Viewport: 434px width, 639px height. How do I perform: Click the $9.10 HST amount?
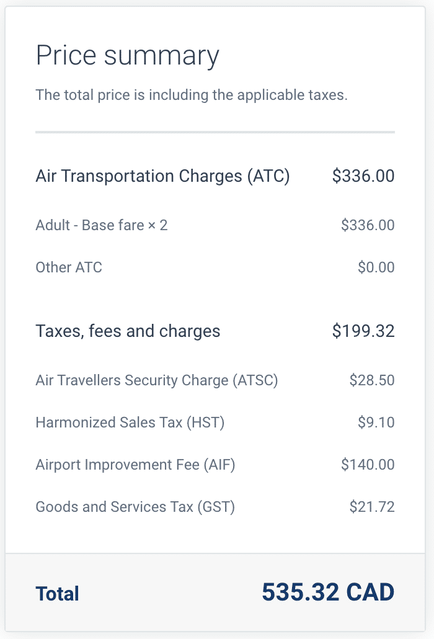[x=376, y=422]
